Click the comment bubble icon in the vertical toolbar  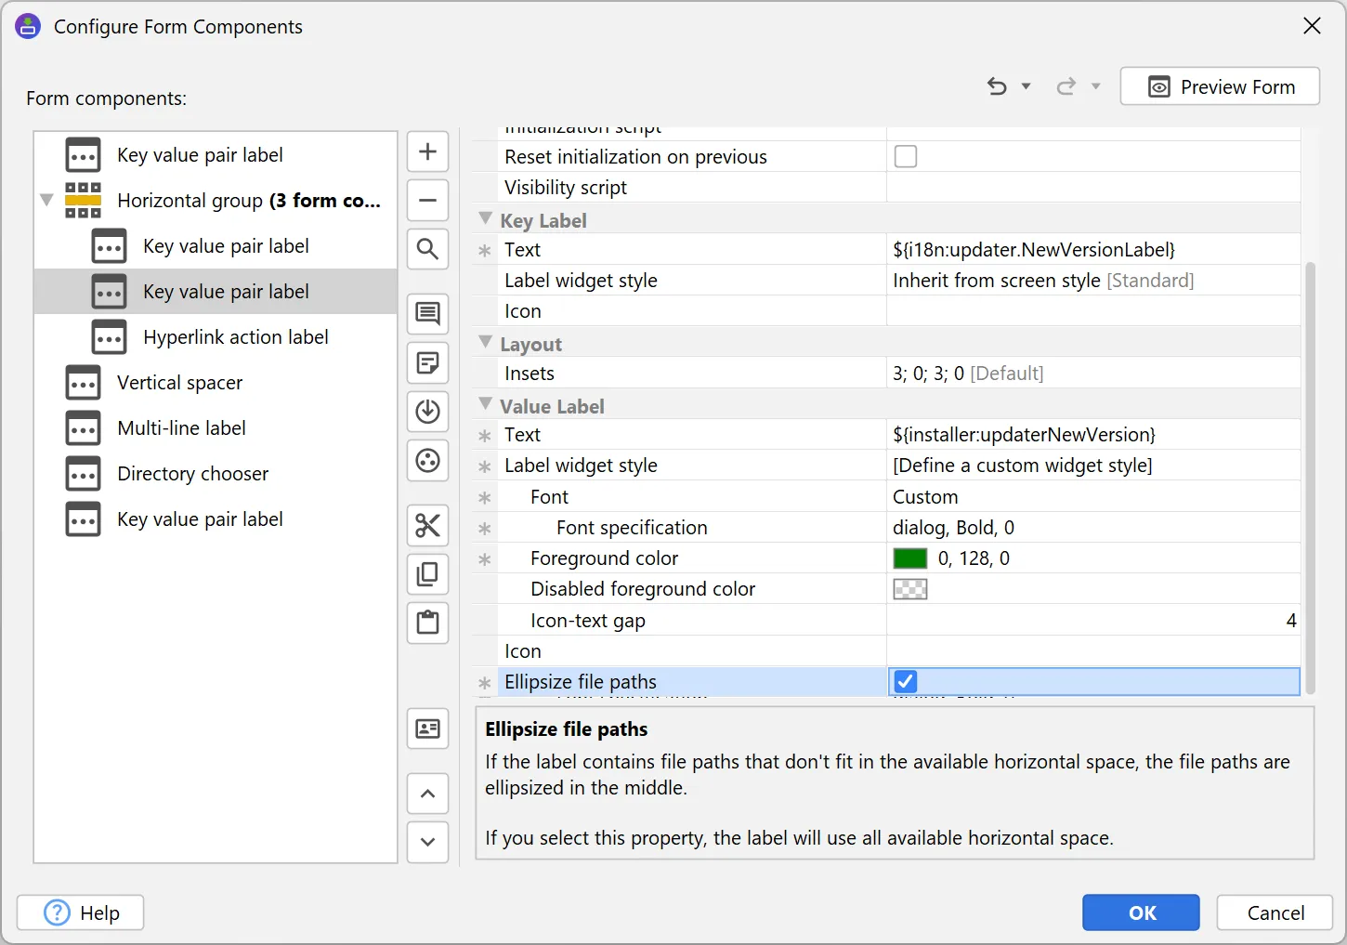click(x=427, y=314)
